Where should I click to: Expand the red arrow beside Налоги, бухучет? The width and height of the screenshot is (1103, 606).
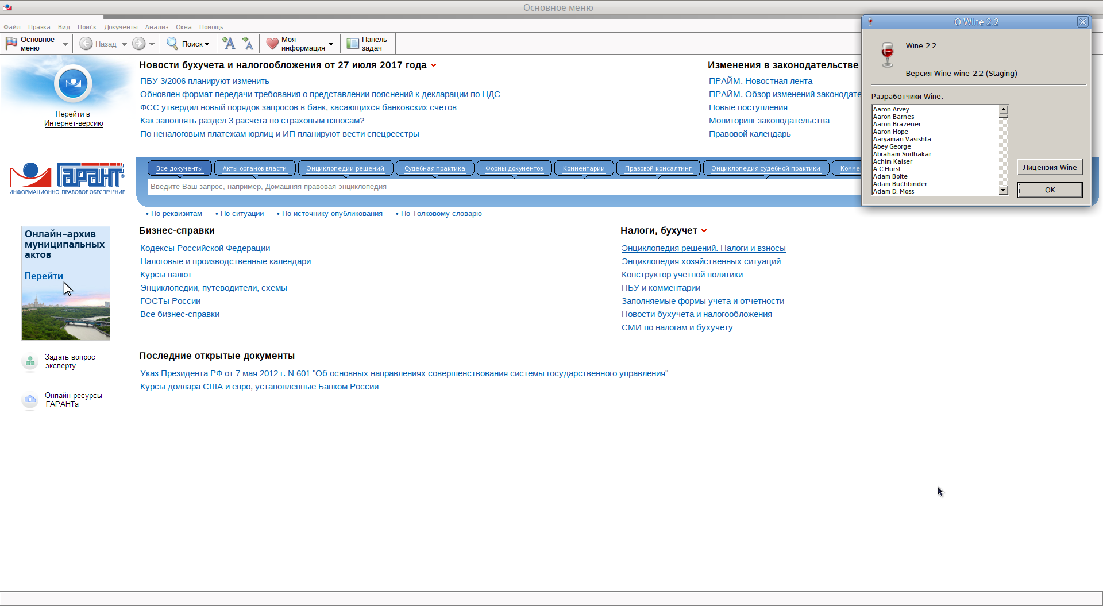point(704,231)
